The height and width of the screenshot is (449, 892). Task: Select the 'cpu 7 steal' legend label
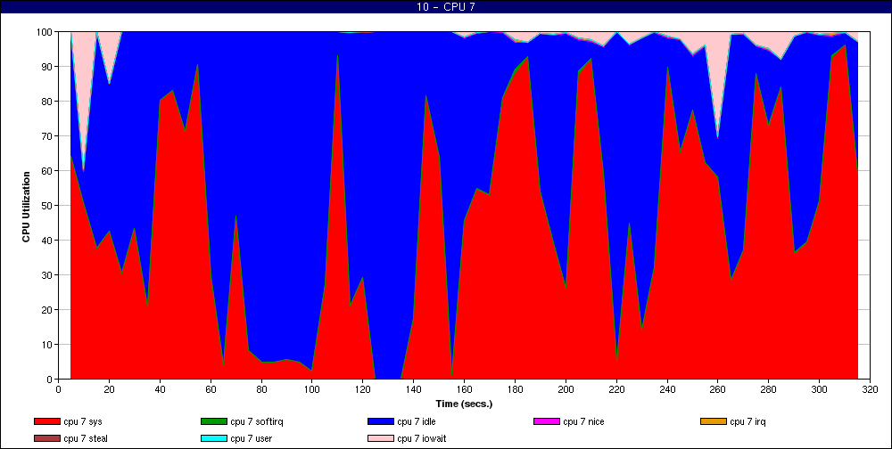point(86,439)
